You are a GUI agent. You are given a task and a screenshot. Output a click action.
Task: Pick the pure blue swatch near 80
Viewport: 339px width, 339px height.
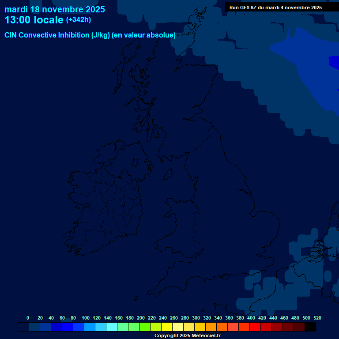click(x=68, y=327)
